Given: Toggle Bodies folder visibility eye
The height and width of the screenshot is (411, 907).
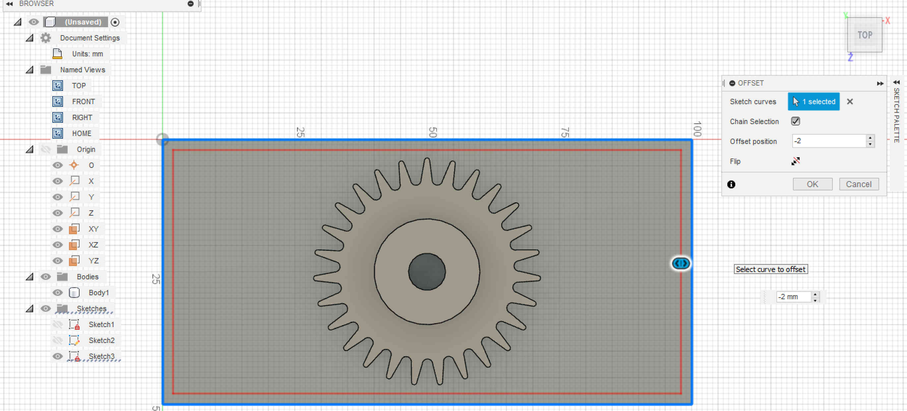Looking at the screenshot, I should [45, 276].
